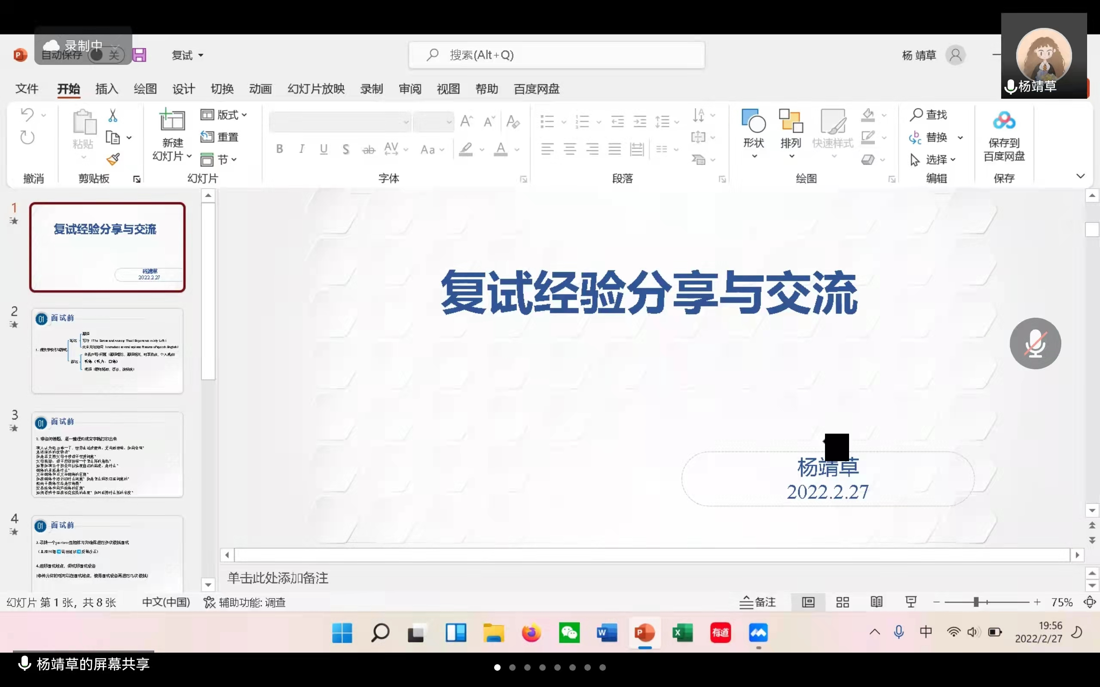Image resolution: width=1100 pixels, height=687 pixels.
Task: Click the Undo arrow icon
Action: 27,115
